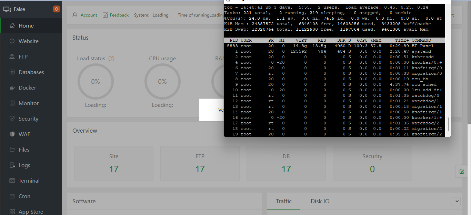
Task: Click the kthreadd process row in top
Action: [334, 57]
